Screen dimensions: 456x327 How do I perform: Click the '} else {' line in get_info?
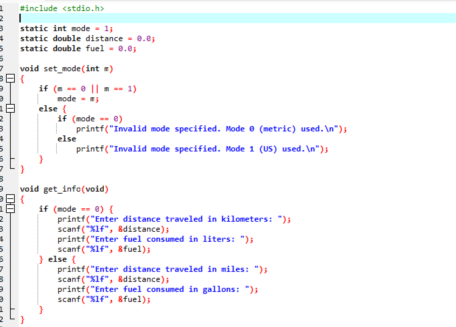[x=58, y=259]
